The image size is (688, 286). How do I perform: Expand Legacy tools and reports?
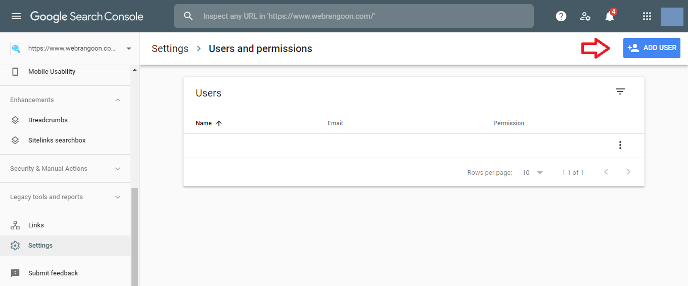[66, 197]
